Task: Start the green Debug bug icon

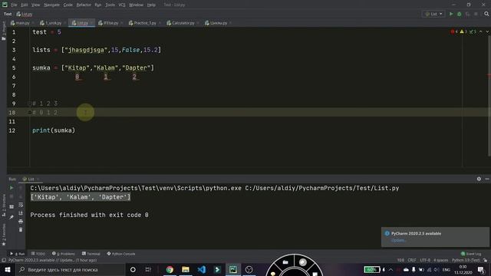Action: click(460, 14)
